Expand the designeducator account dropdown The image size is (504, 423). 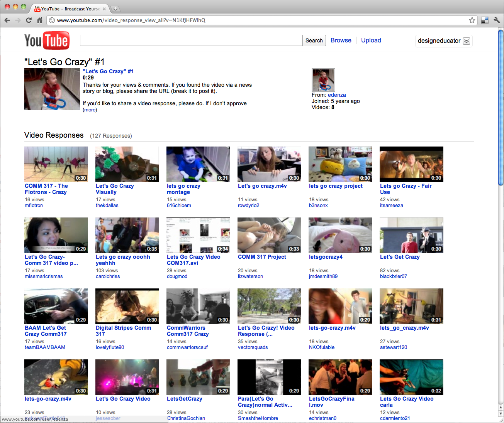coord(467,41)
